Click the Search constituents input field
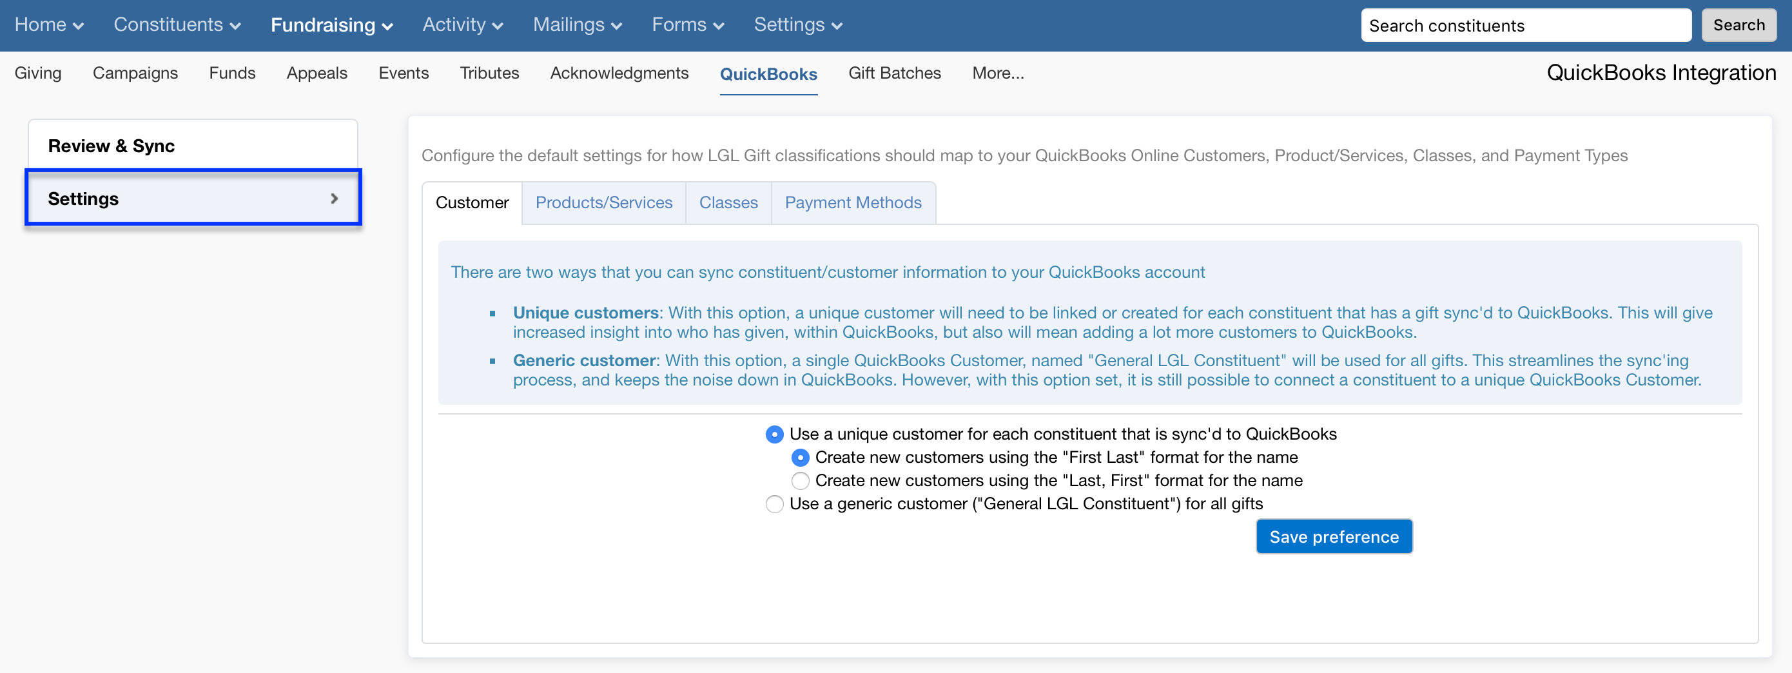The image size is (1792, 673). pos(1526,25)
